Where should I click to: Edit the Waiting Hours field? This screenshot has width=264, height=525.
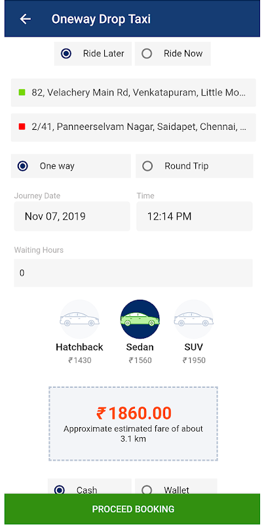[134, 273]
